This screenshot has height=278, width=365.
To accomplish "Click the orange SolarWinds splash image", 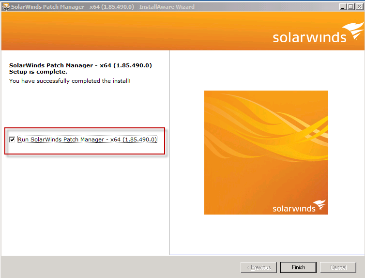I will (x=266, y=153).
